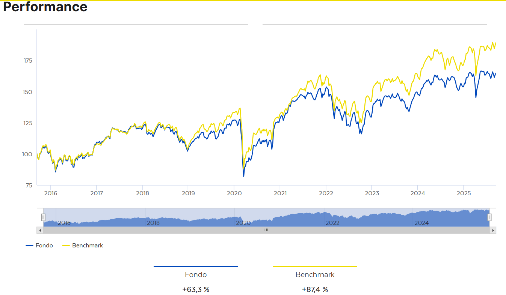Click the Fondo +63,3 % performance value

(x=196, y=289)
